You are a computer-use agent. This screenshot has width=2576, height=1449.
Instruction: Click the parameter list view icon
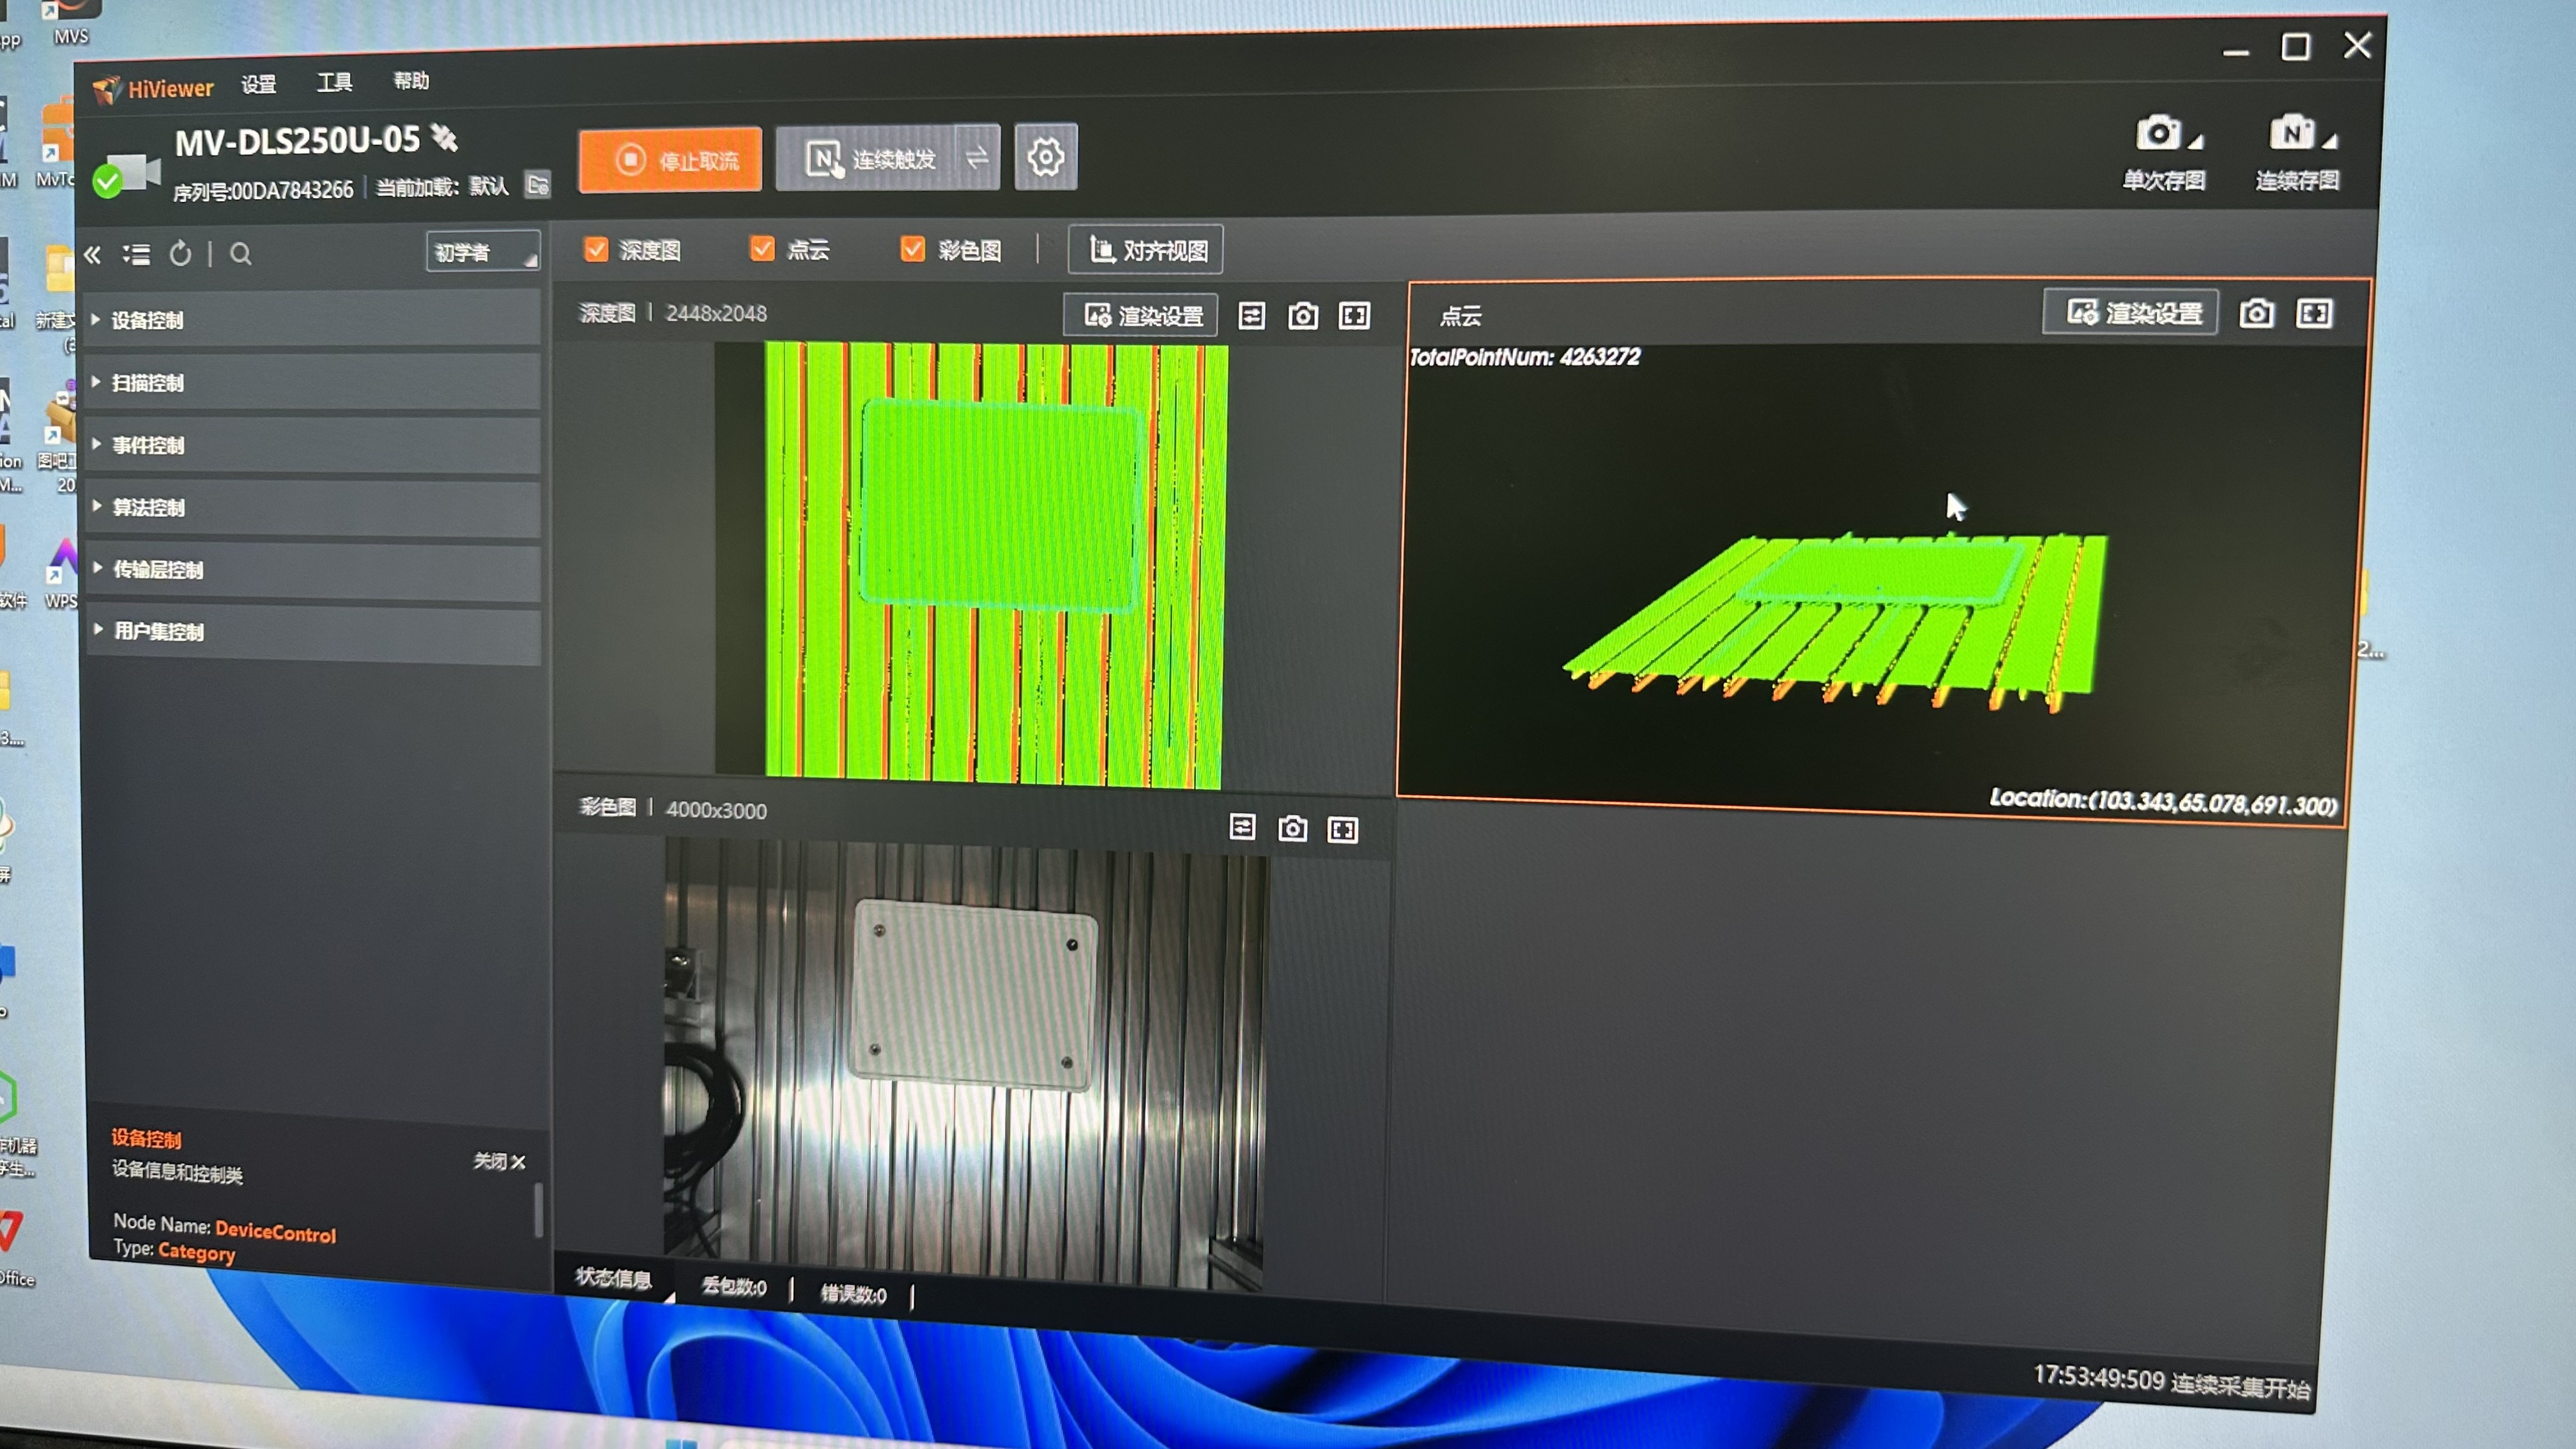(x=137, y=255)
